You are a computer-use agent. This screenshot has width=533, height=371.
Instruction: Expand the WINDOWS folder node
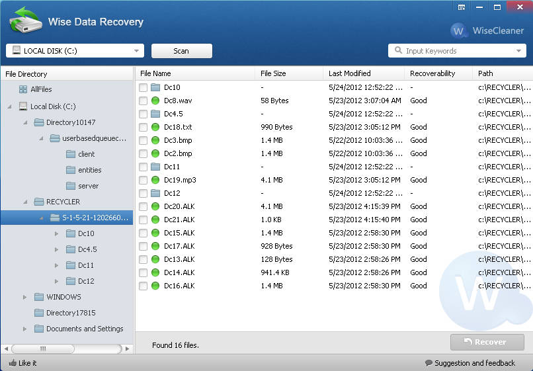coord(25,297)
